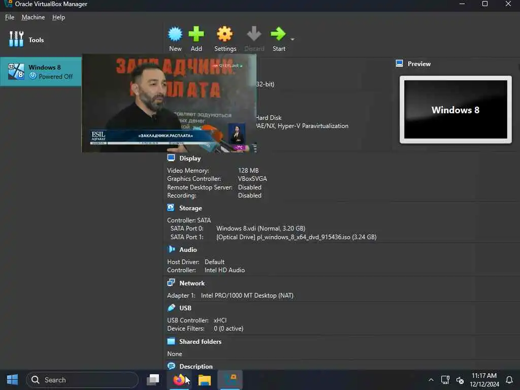Click the Host Driver Default value
The image size is (520, 390).
pyautogui.click(x=214, y=262)
